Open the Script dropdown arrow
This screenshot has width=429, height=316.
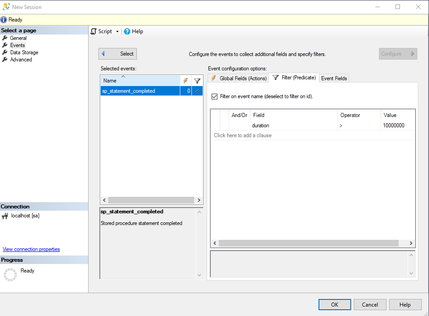click(118, 31)
